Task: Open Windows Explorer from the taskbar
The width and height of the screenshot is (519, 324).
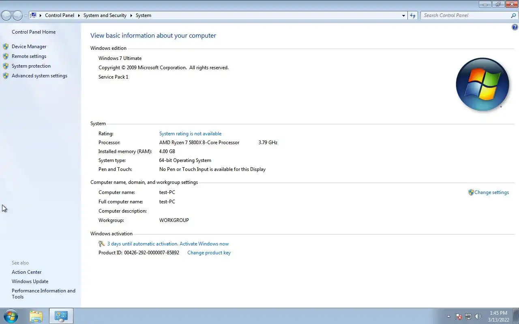Action: click(x=36, y=316)
